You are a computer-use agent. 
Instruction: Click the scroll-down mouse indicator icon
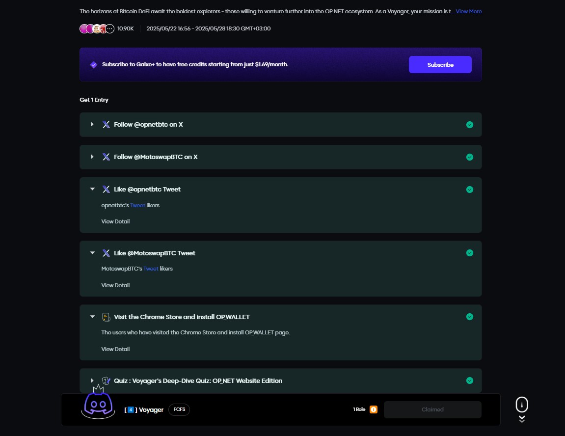522,405
